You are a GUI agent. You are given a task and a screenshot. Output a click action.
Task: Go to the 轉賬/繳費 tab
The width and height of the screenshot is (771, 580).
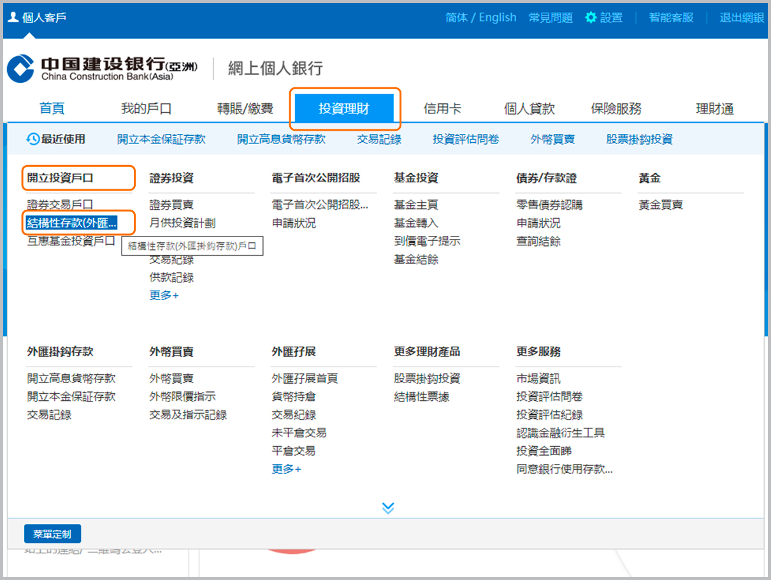(245, 108)
